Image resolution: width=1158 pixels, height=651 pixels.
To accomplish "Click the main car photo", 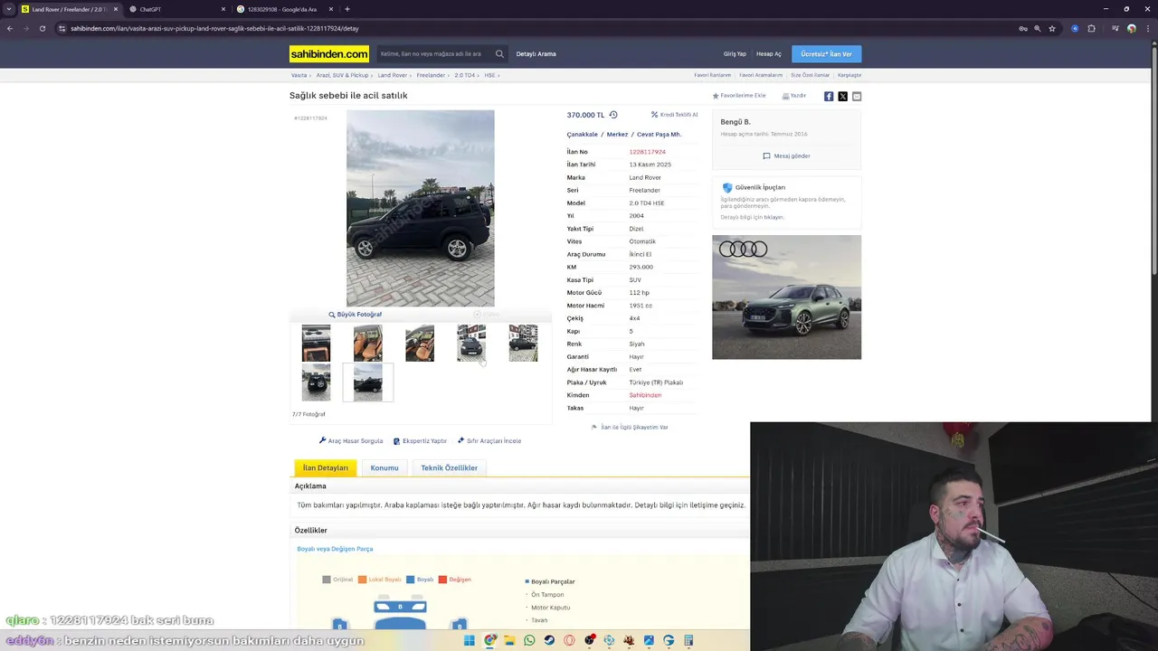I will [x=421, y=209].
